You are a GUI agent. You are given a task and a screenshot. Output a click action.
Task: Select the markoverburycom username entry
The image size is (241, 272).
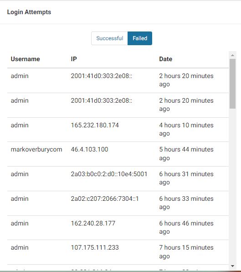(x=36, y=149)
